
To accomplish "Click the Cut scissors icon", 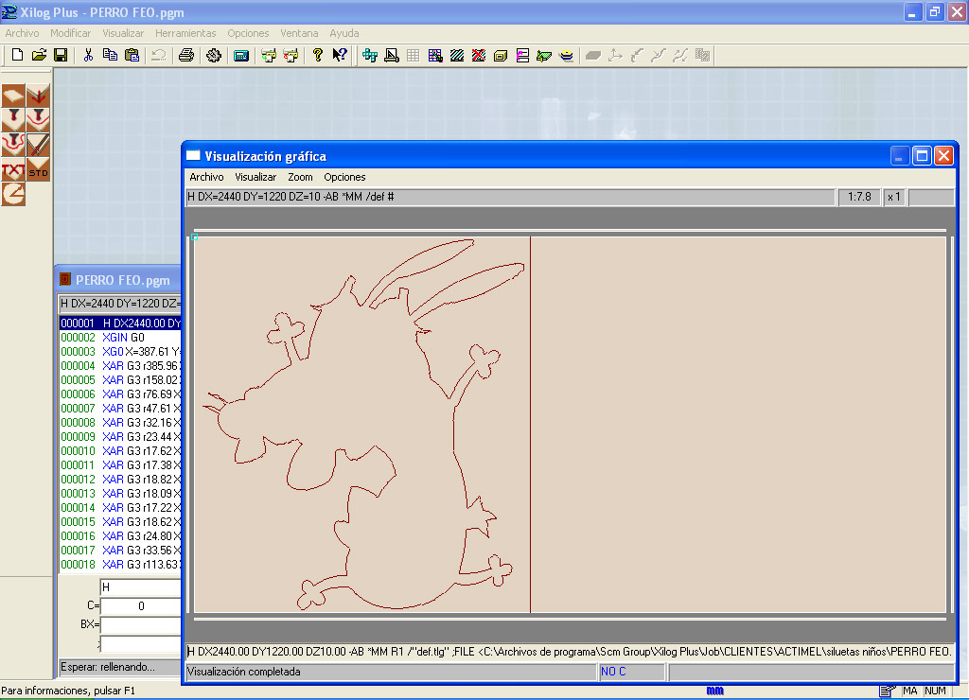I will pyautogui.click(x=88, y=55).
